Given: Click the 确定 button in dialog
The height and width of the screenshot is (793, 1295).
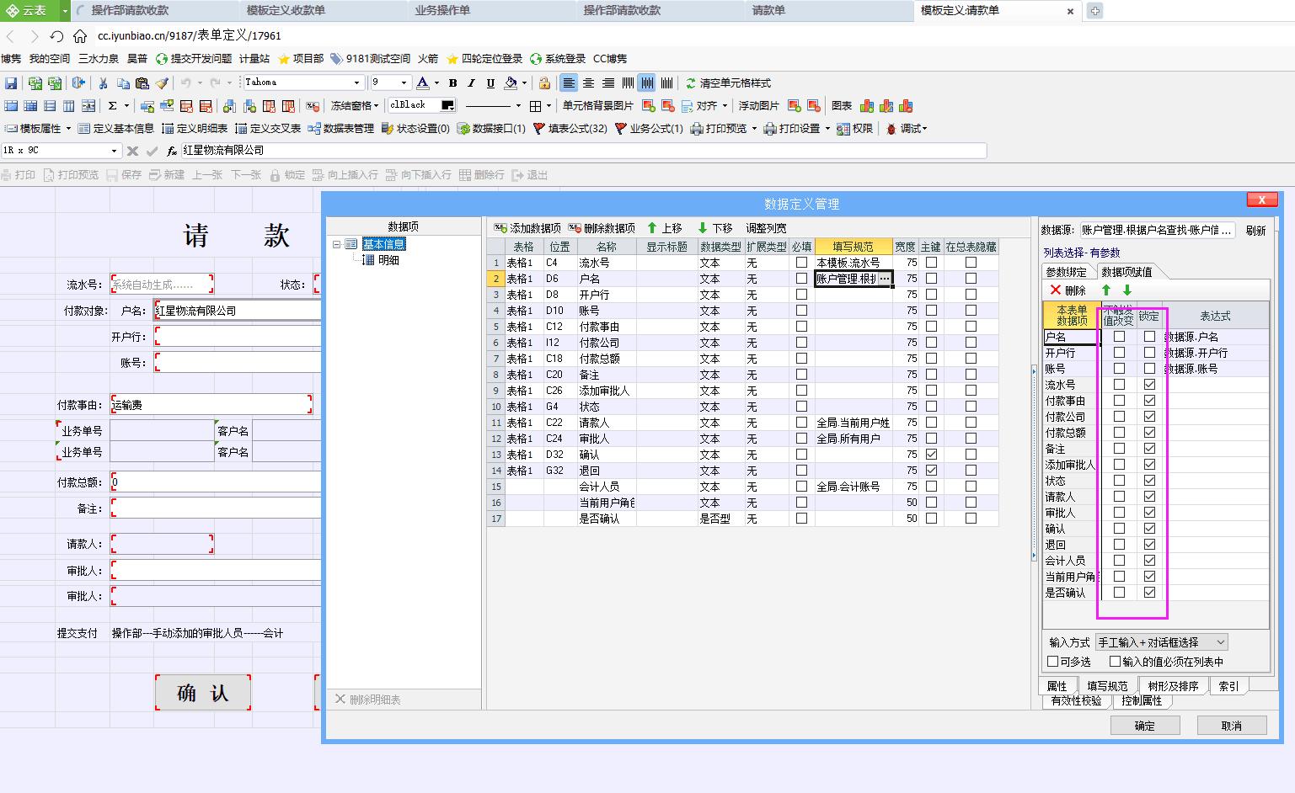Looking at the screenshot, I should [1145, 726].
